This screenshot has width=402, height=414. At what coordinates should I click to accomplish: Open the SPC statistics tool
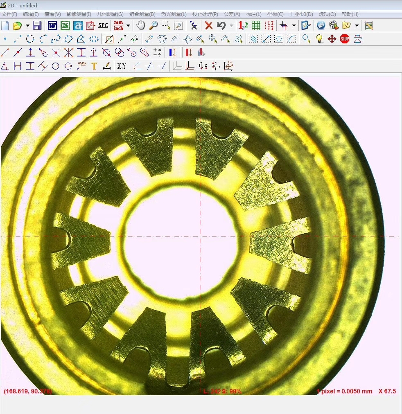click(x=103, y=26)
